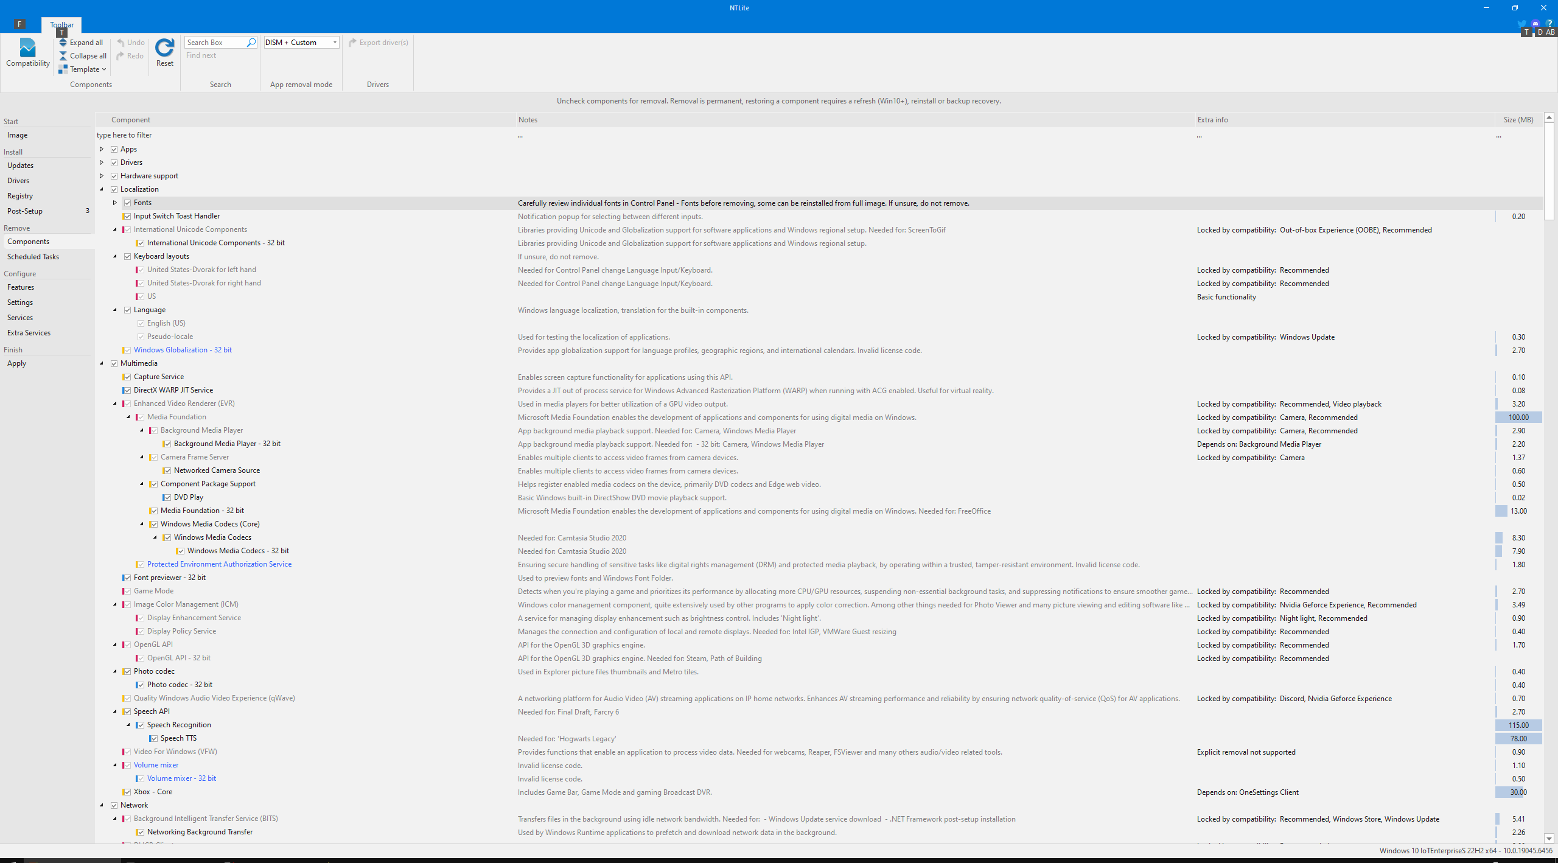Click the Help question mark icon

click(x=1549, y=24)
